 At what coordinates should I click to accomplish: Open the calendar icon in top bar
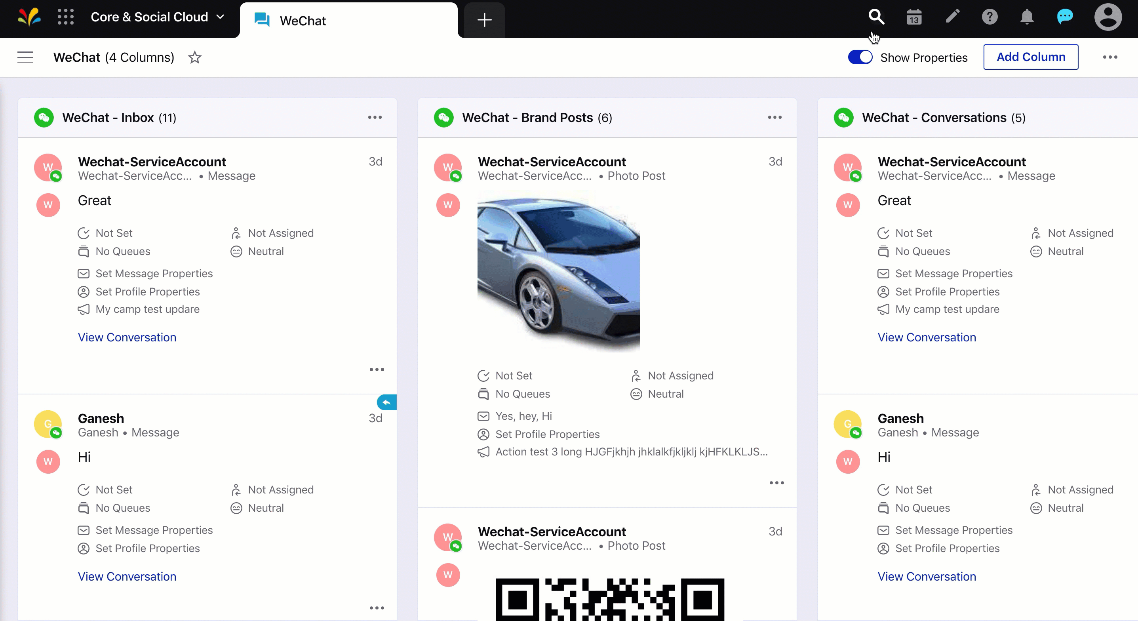pos(913,17)
